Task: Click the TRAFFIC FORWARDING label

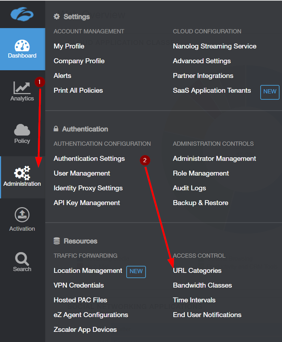Action: pyautogui.click(x=86, y=256)
